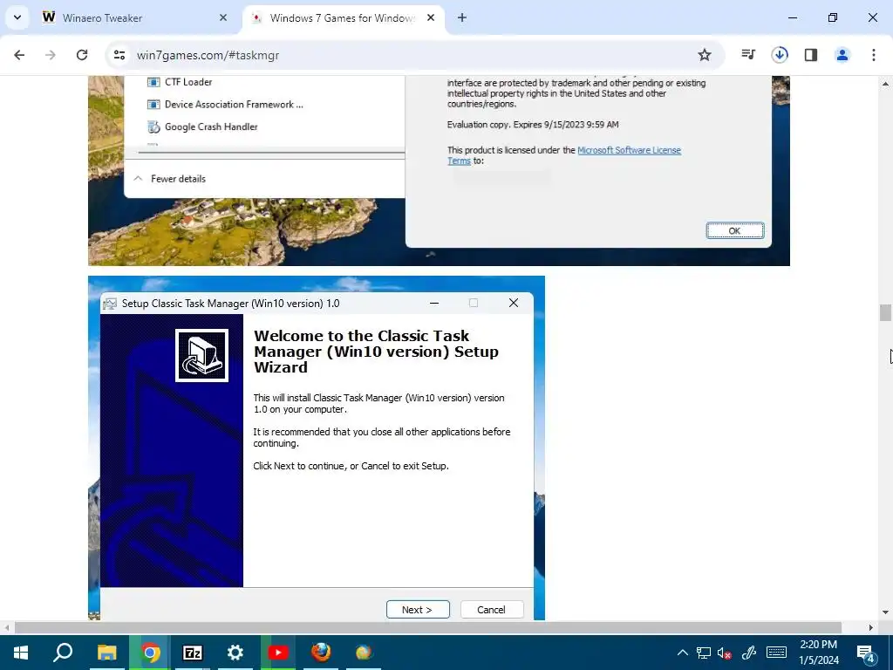Open taskbar Search magnifier
Screen dimensions: 893x670
(x=63, y=653)
